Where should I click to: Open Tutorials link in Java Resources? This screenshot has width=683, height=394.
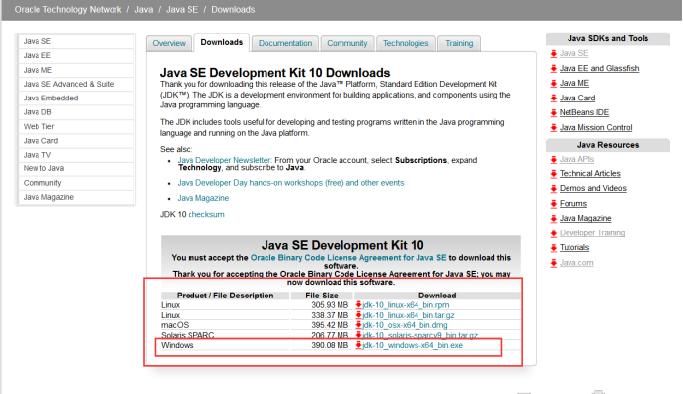574,247
